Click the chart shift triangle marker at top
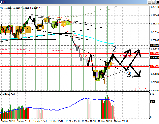 [116, 7]
